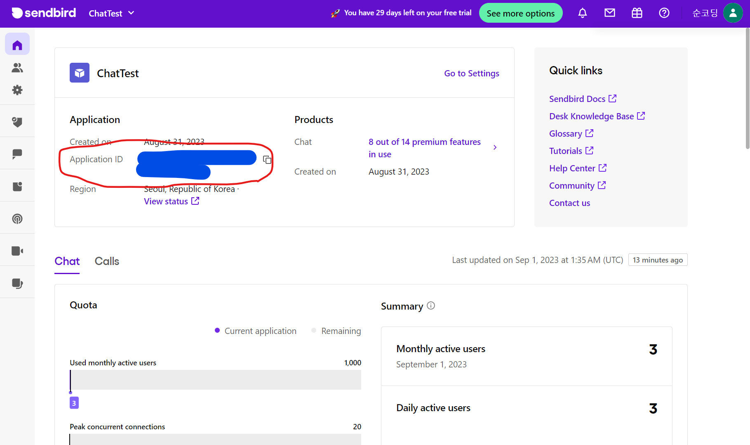This screenshot has height=445, width=750.
Task: Click the '1,000' quota limit value
Action: (353, 363)
